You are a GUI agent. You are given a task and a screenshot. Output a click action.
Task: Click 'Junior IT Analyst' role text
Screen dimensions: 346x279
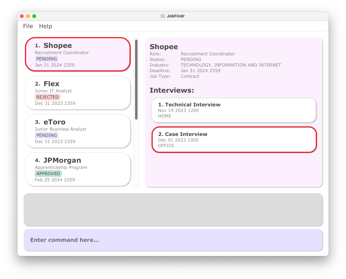[53, 91]
